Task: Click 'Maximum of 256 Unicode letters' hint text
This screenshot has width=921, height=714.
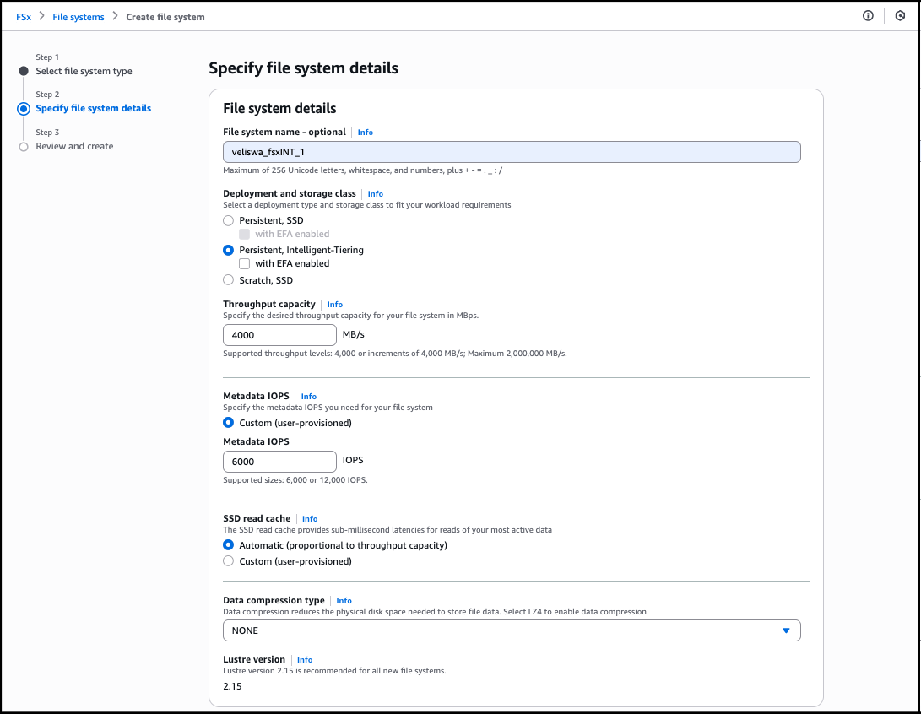Action: (362, 170)
